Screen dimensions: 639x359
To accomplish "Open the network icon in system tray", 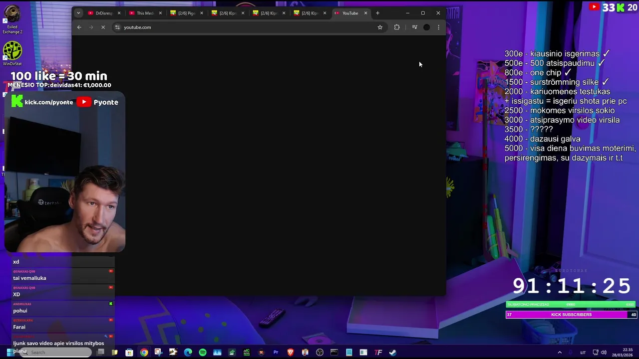I will coord(596,353).
